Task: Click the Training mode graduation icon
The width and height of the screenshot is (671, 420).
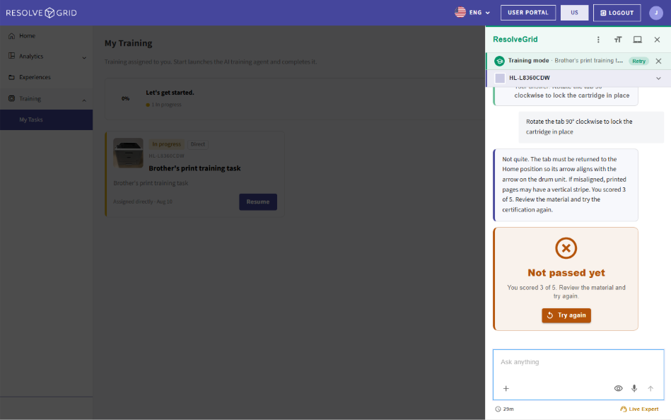Action: pos(499,61)
